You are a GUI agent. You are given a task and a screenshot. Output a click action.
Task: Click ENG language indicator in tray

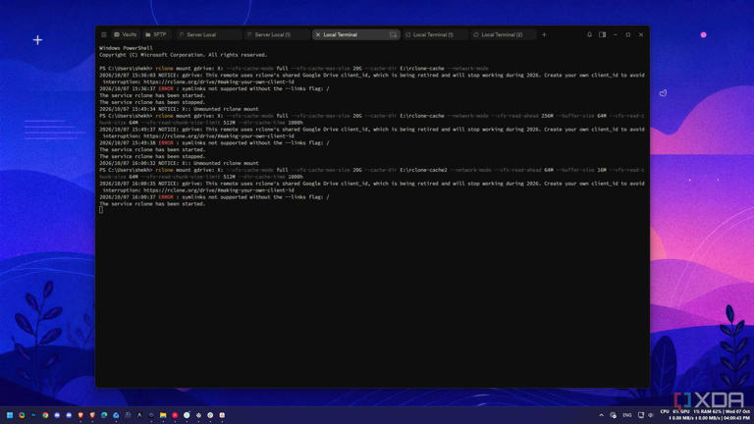coord(627,415)
